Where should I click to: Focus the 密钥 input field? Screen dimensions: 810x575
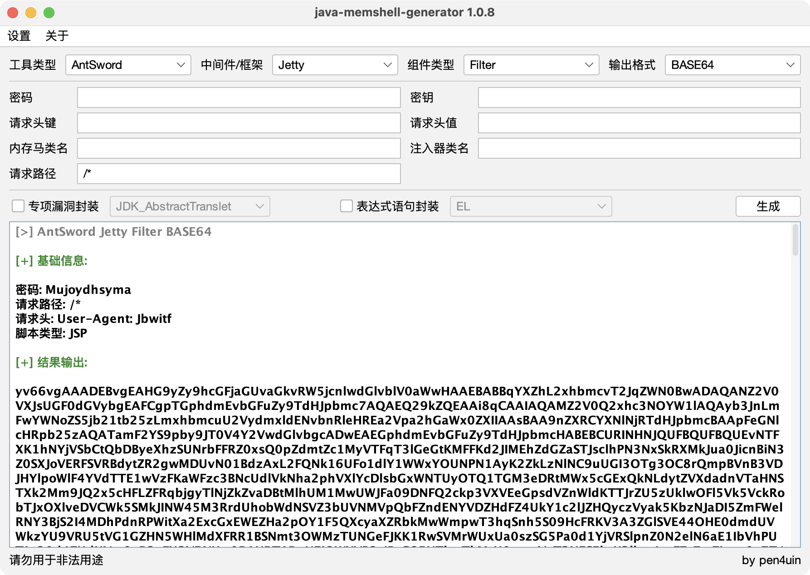tap(639, 97)
